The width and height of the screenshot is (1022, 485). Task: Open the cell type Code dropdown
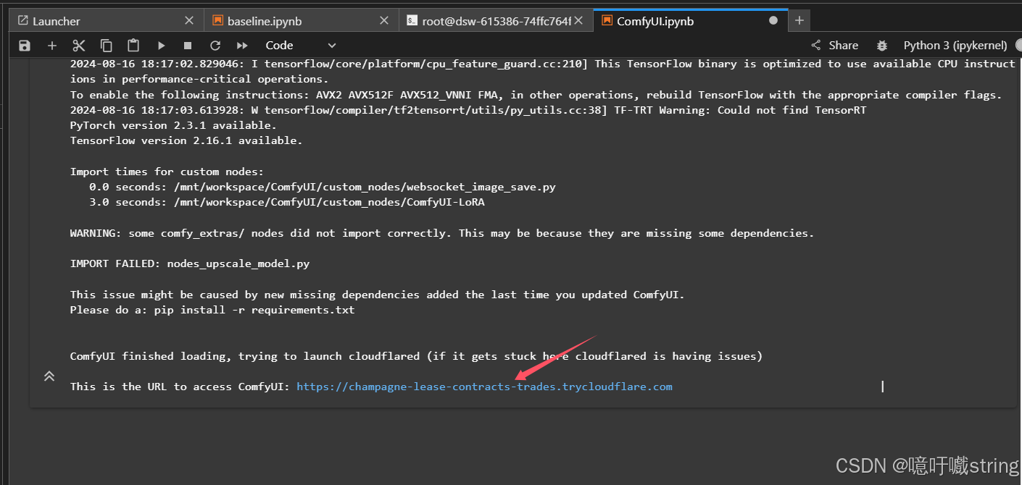301,46
